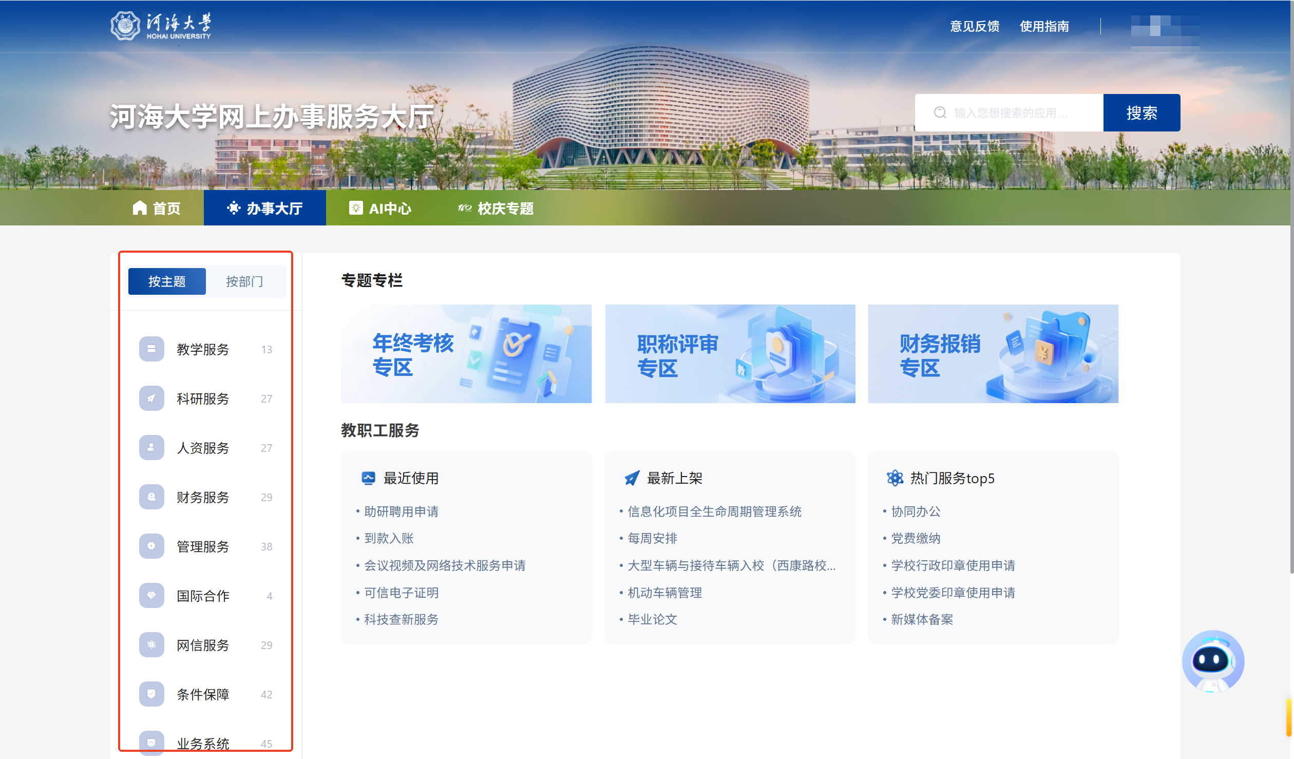
Task: Click the application search input field
Action: (x=1010, y=113)
